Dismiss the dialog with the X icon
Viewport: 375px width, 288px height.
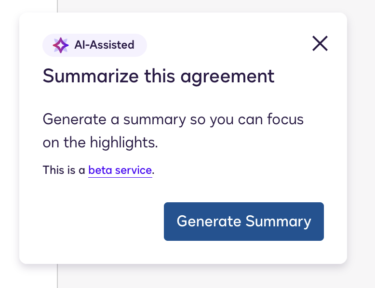320,44
